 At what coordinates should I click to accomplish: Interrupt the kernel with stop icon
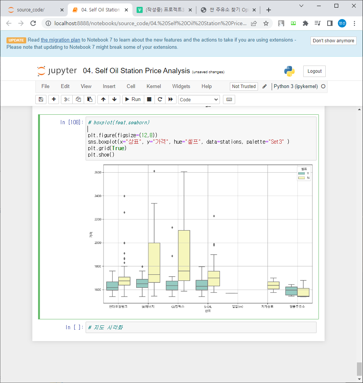coord(149,99)
